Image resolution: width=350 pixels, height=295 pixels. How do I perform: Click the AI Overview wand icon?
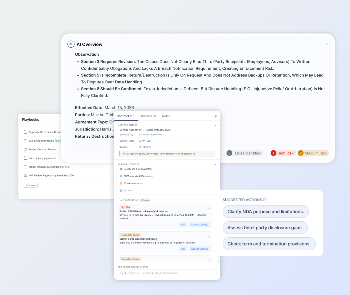[71, 44]
